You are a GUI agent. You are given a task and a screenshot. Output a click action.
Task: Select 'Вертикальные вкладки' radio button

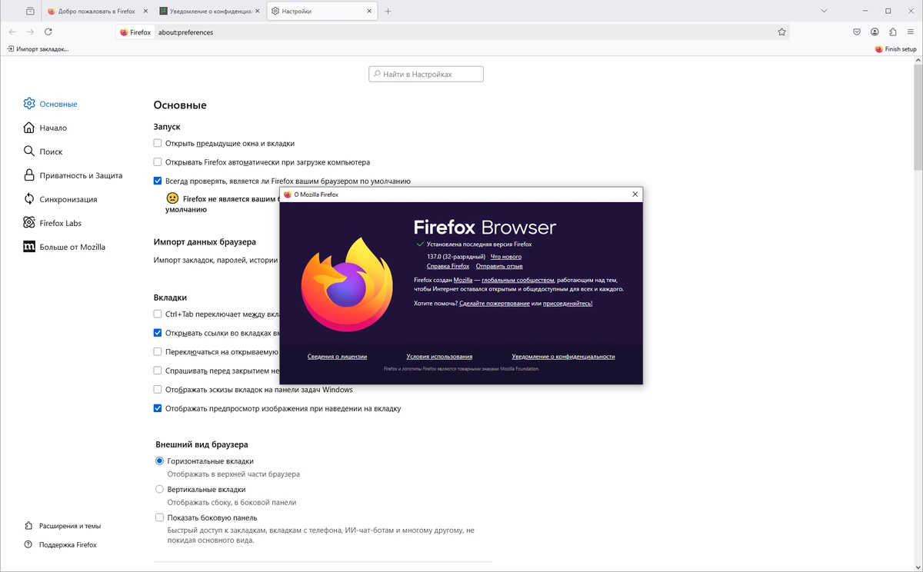159,489
